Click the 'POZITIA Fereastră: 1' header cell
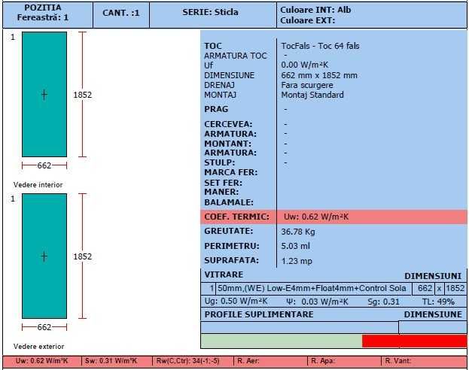The image size is (469, 370). tap(48, 15)
